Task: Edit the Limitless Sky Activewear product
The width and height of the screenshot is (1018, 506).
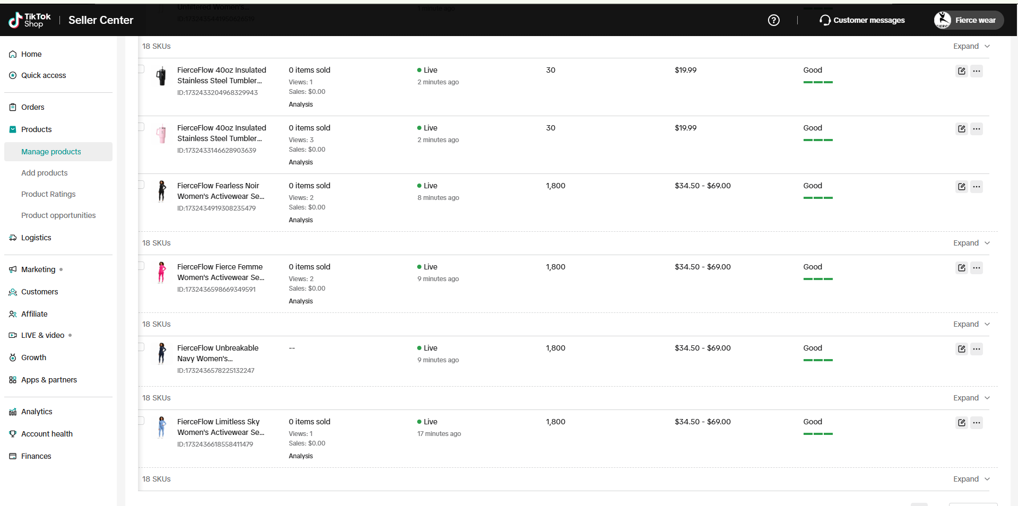Action: click(x=962, y=423)
